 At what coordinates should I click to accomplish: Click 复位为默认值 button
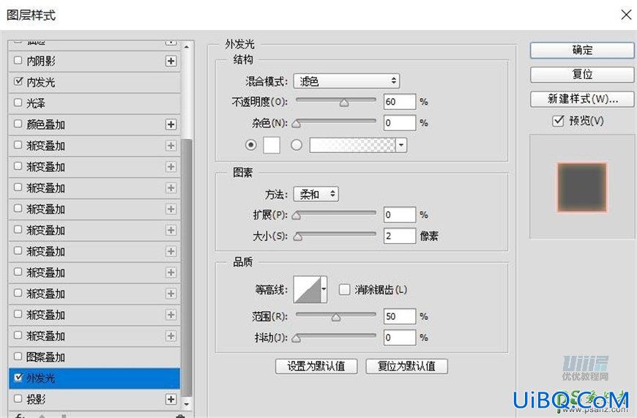tap(406, 367)
